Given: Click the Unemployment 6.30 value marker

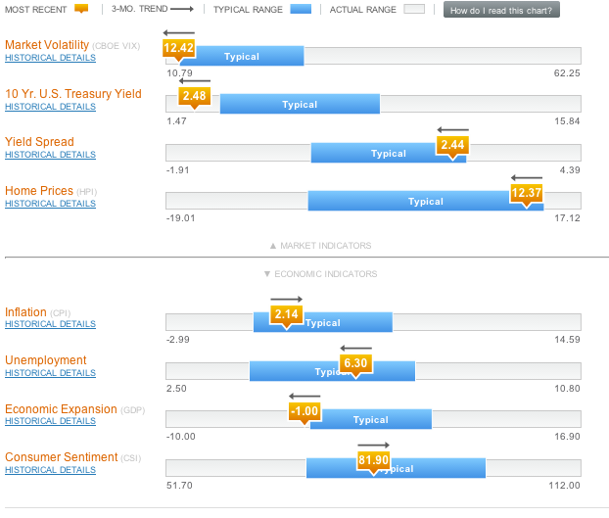Looking at the screenshot, I should [355, 363].
